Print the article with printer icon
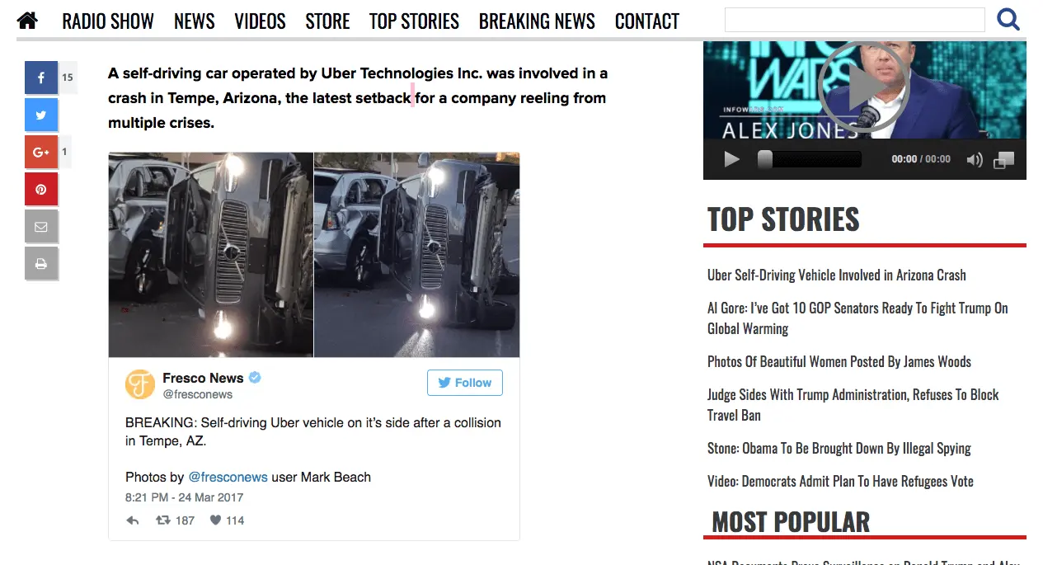 coord(41,264)
